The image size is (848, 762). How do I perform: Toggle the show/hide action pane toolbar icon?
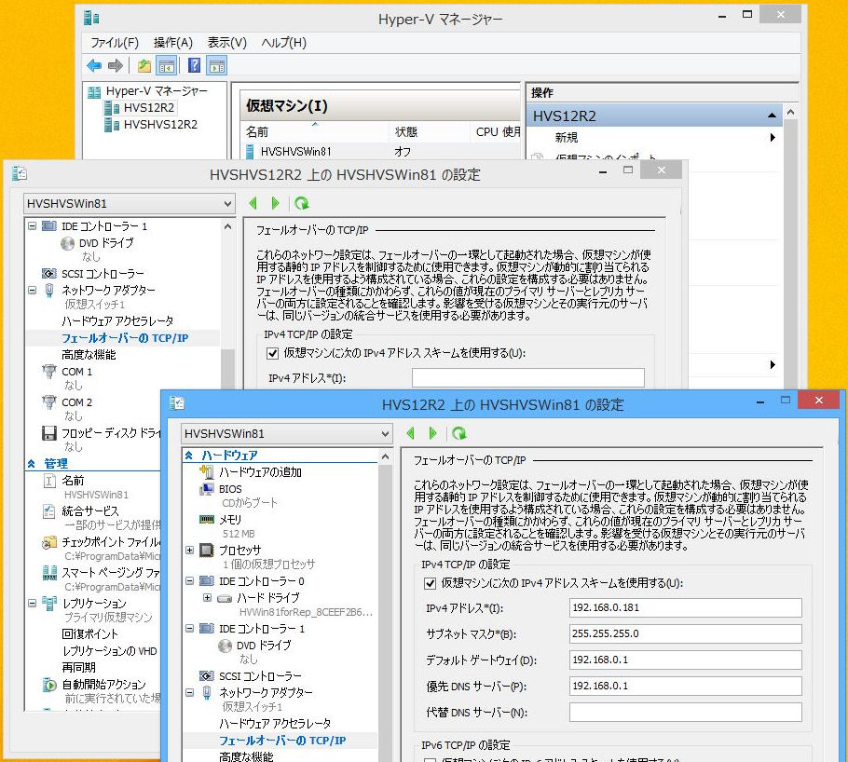pyautogui.click(x=217, y=66)
